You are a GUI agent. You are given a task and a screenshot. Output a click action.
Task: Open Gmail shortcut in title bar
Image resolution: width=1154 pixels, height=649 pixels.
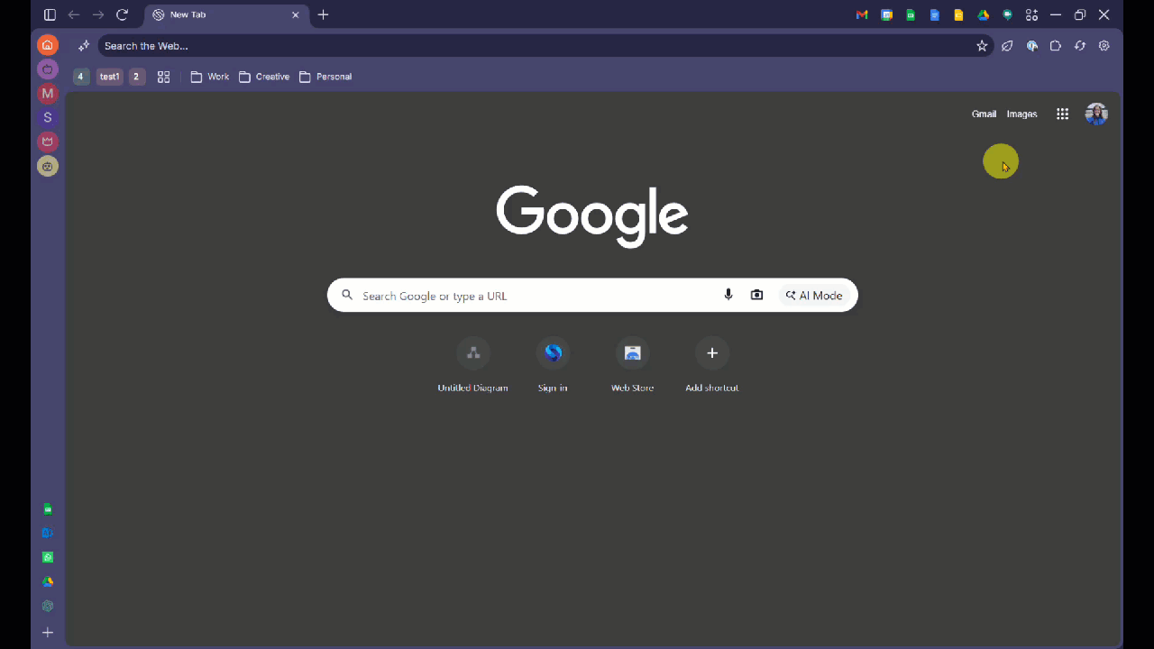tap(862, 14)
